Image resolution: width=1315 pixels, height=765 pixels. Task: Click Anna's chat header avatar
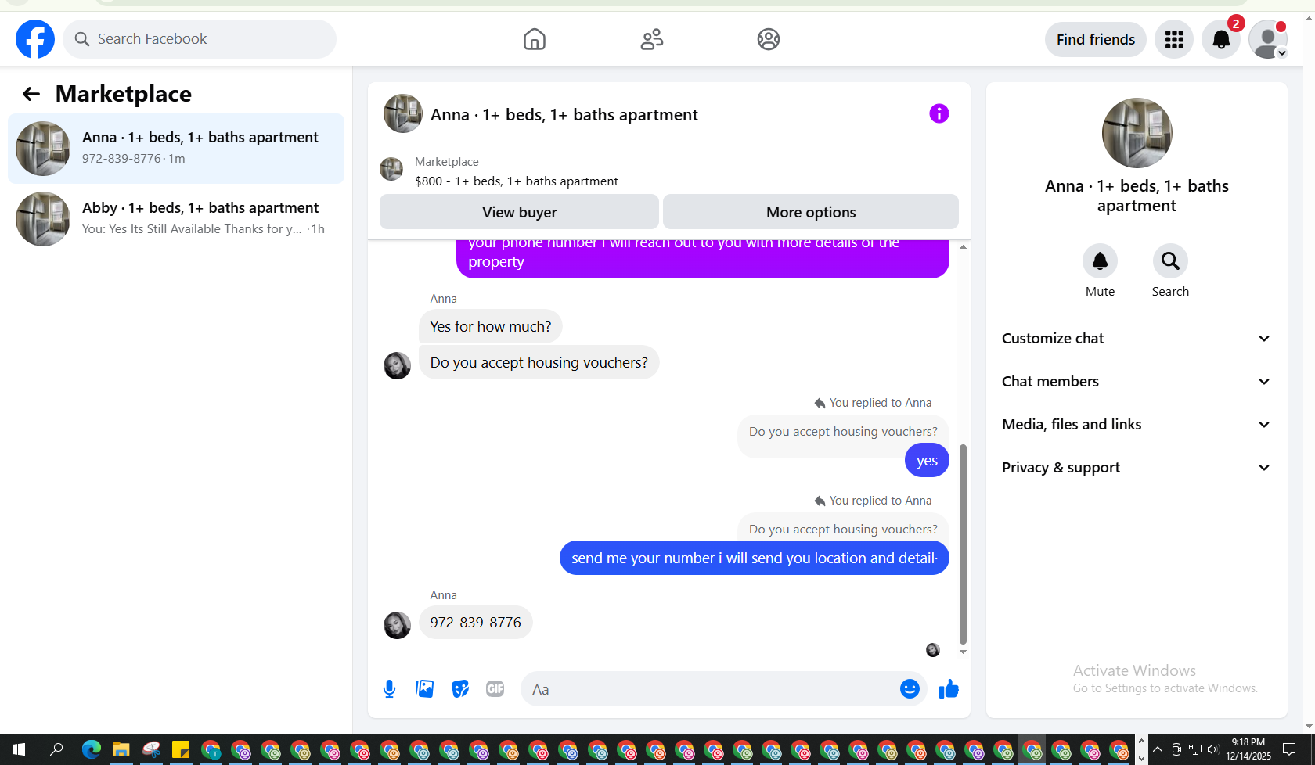403,113
